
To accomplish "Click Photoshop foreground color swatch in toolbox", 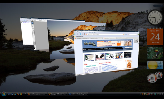I will tap(35, 48).
